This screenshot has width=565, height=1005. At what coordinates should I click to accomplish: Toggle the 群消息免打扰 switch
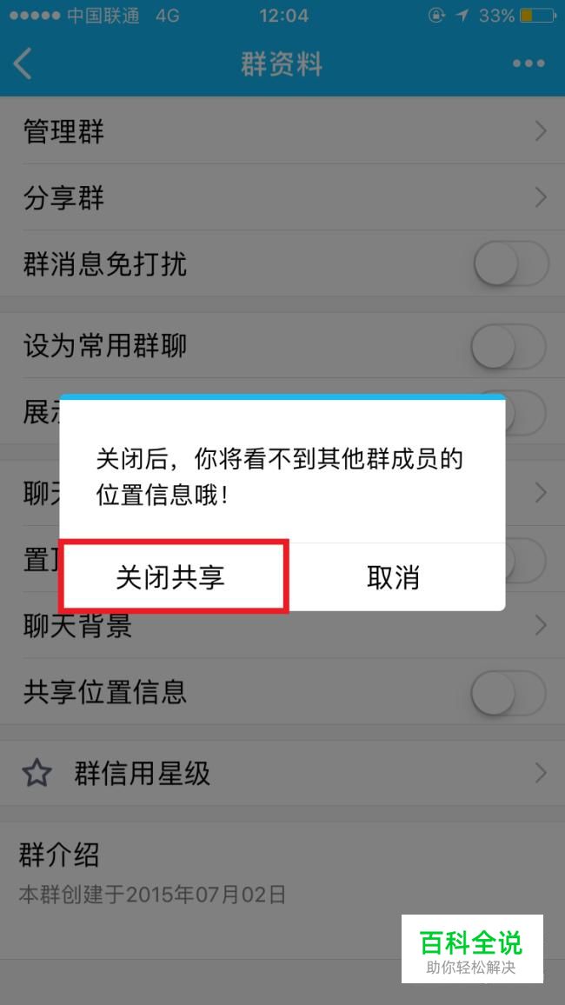(510, 263)
